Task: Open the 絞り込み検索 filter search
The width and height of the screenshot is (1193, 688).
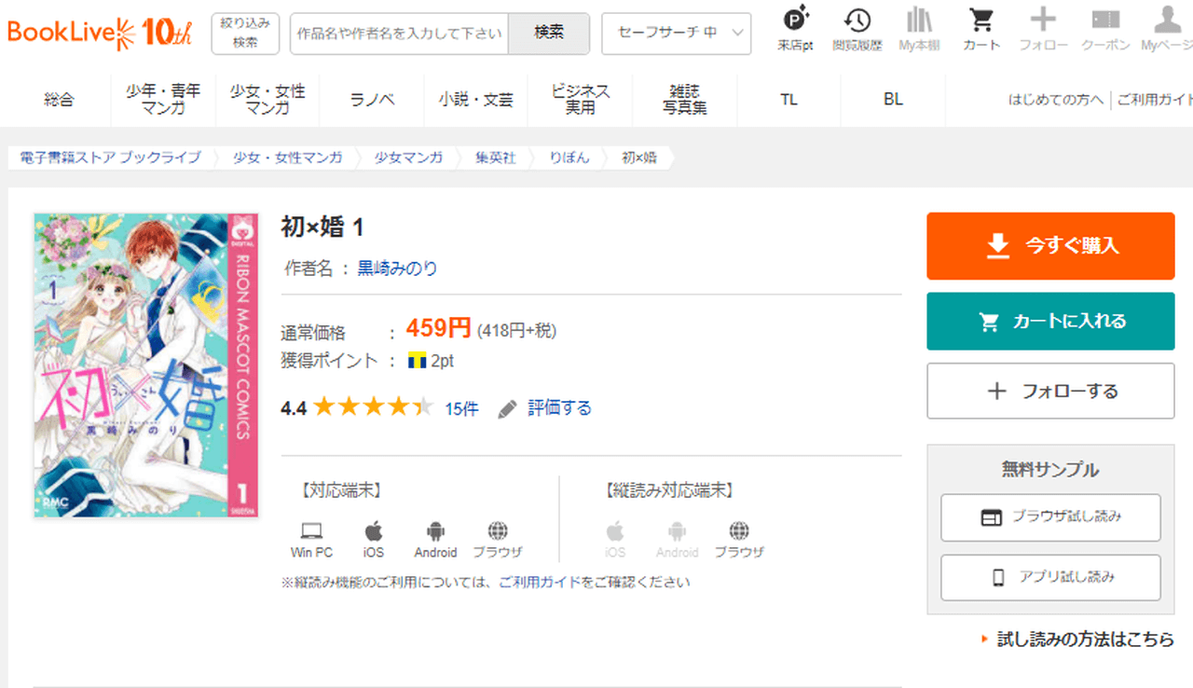Action: [x=245, y=33]
